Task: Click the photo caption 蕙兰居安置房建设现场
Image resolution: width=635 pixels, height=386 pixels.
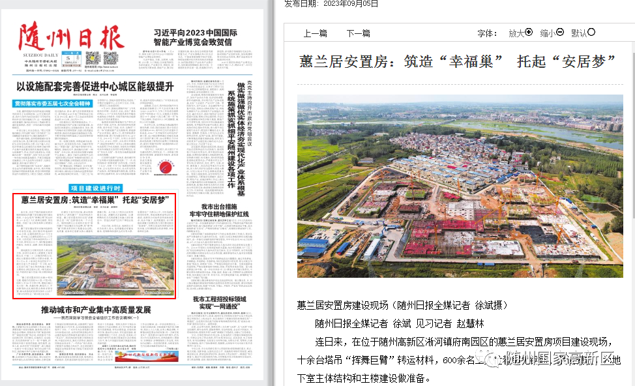Action: [x=402, y=305]
